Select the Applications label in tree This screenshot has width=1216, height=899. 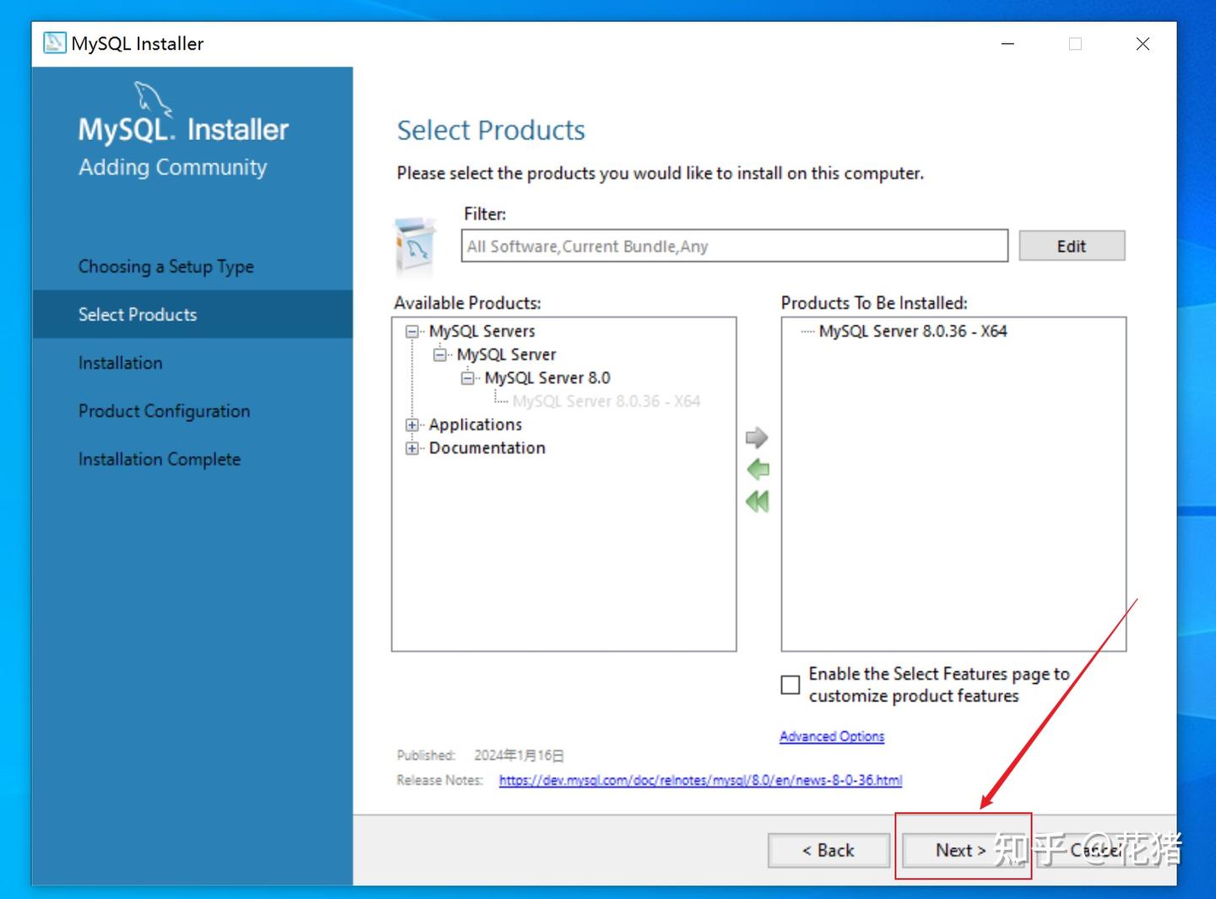point(475,425)
